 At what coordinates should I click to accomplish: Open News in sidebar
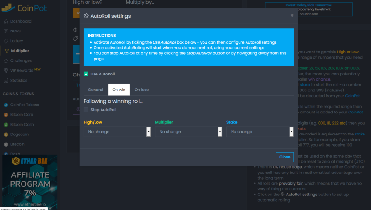[15, 31]
